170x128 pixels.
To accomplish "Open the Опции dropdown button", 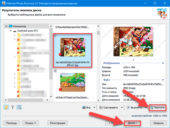I will [x=30, y=123].
